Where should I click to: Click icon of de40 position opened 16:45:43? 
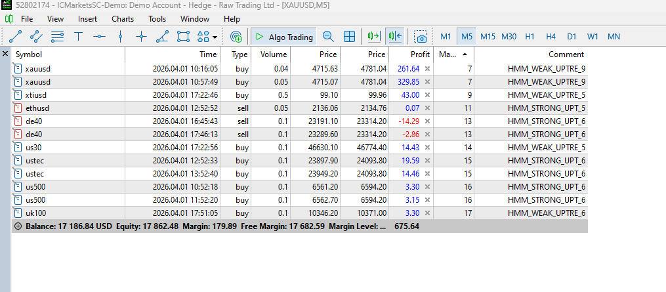click(18, 121)
